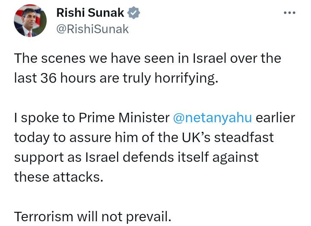Open Rishi Sunak's profile picture
Viewport: 311px width, 226px height.
[30, 21]
